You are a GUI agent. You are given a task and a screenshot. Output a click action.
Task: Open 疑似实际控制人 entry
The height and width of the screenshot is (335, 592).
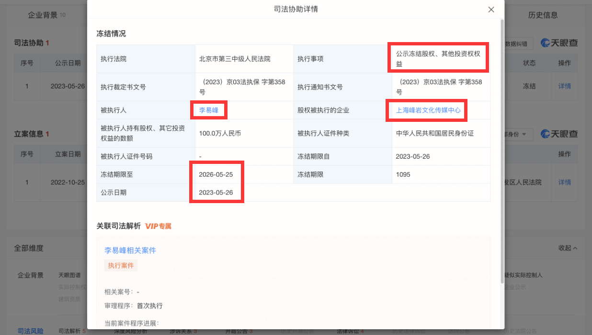click(523, 275)
